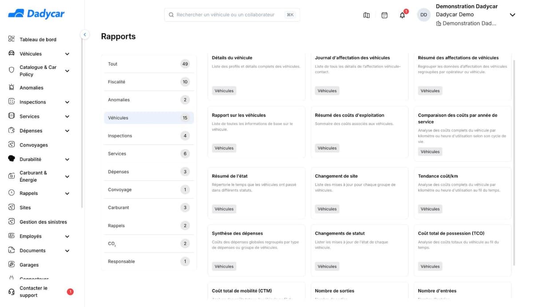Image resolution: width=533 pixels, height=307 pixels.
Task: Click the 49 count badge on Tout
Action: 185,64
